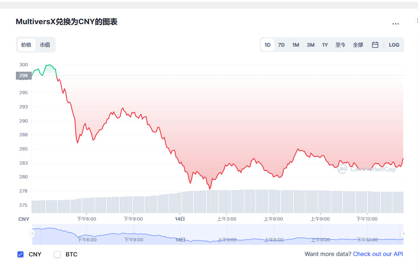Open the three-dot more options menu
This screenshot has width=418, height=271.
click(x=395, y=24)
